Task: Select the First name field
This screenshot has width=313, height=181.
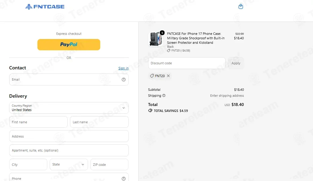Action: pyautogui.click(x=38, y=122)
